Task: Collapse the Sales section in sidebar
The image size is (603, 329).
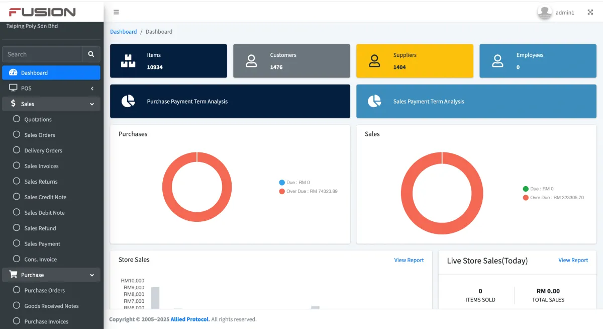Action: pyautogui.click(x=91, y=103)
